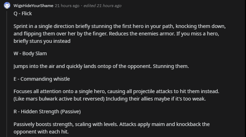
Task: Open WigsHideYourShame's avatar icon
Action: tap(7, 5)
